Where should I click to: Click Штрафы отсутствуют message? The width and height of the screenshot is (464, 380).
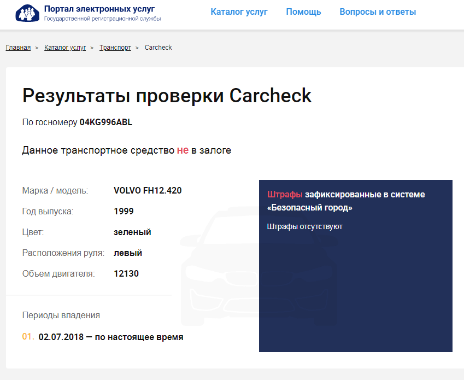(305, 227)
